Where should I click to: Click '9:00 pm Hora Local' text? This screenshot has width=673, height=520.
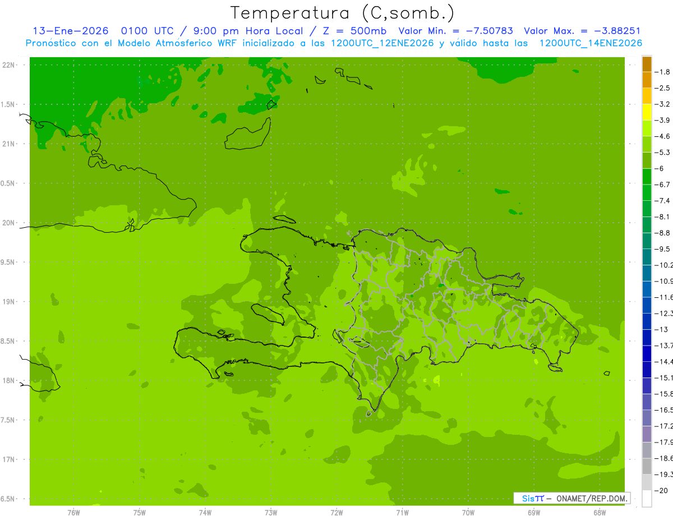[x=249, y=31]
